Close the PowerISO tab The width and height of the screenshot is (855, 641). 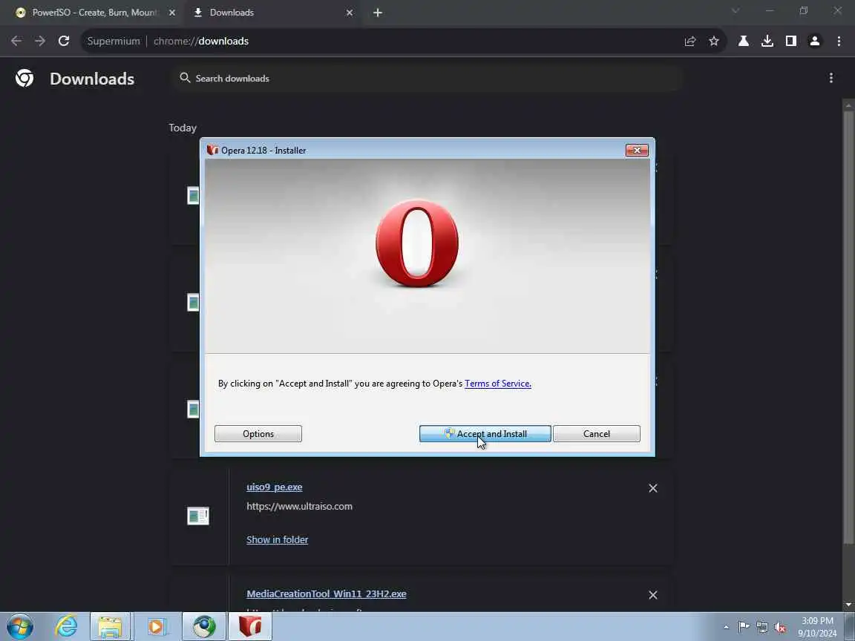click(171, 13)
